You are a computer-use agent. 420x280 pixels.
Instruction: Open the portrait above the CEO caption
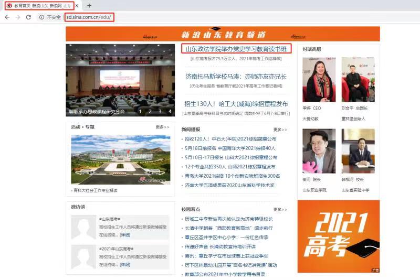point(319,80)
